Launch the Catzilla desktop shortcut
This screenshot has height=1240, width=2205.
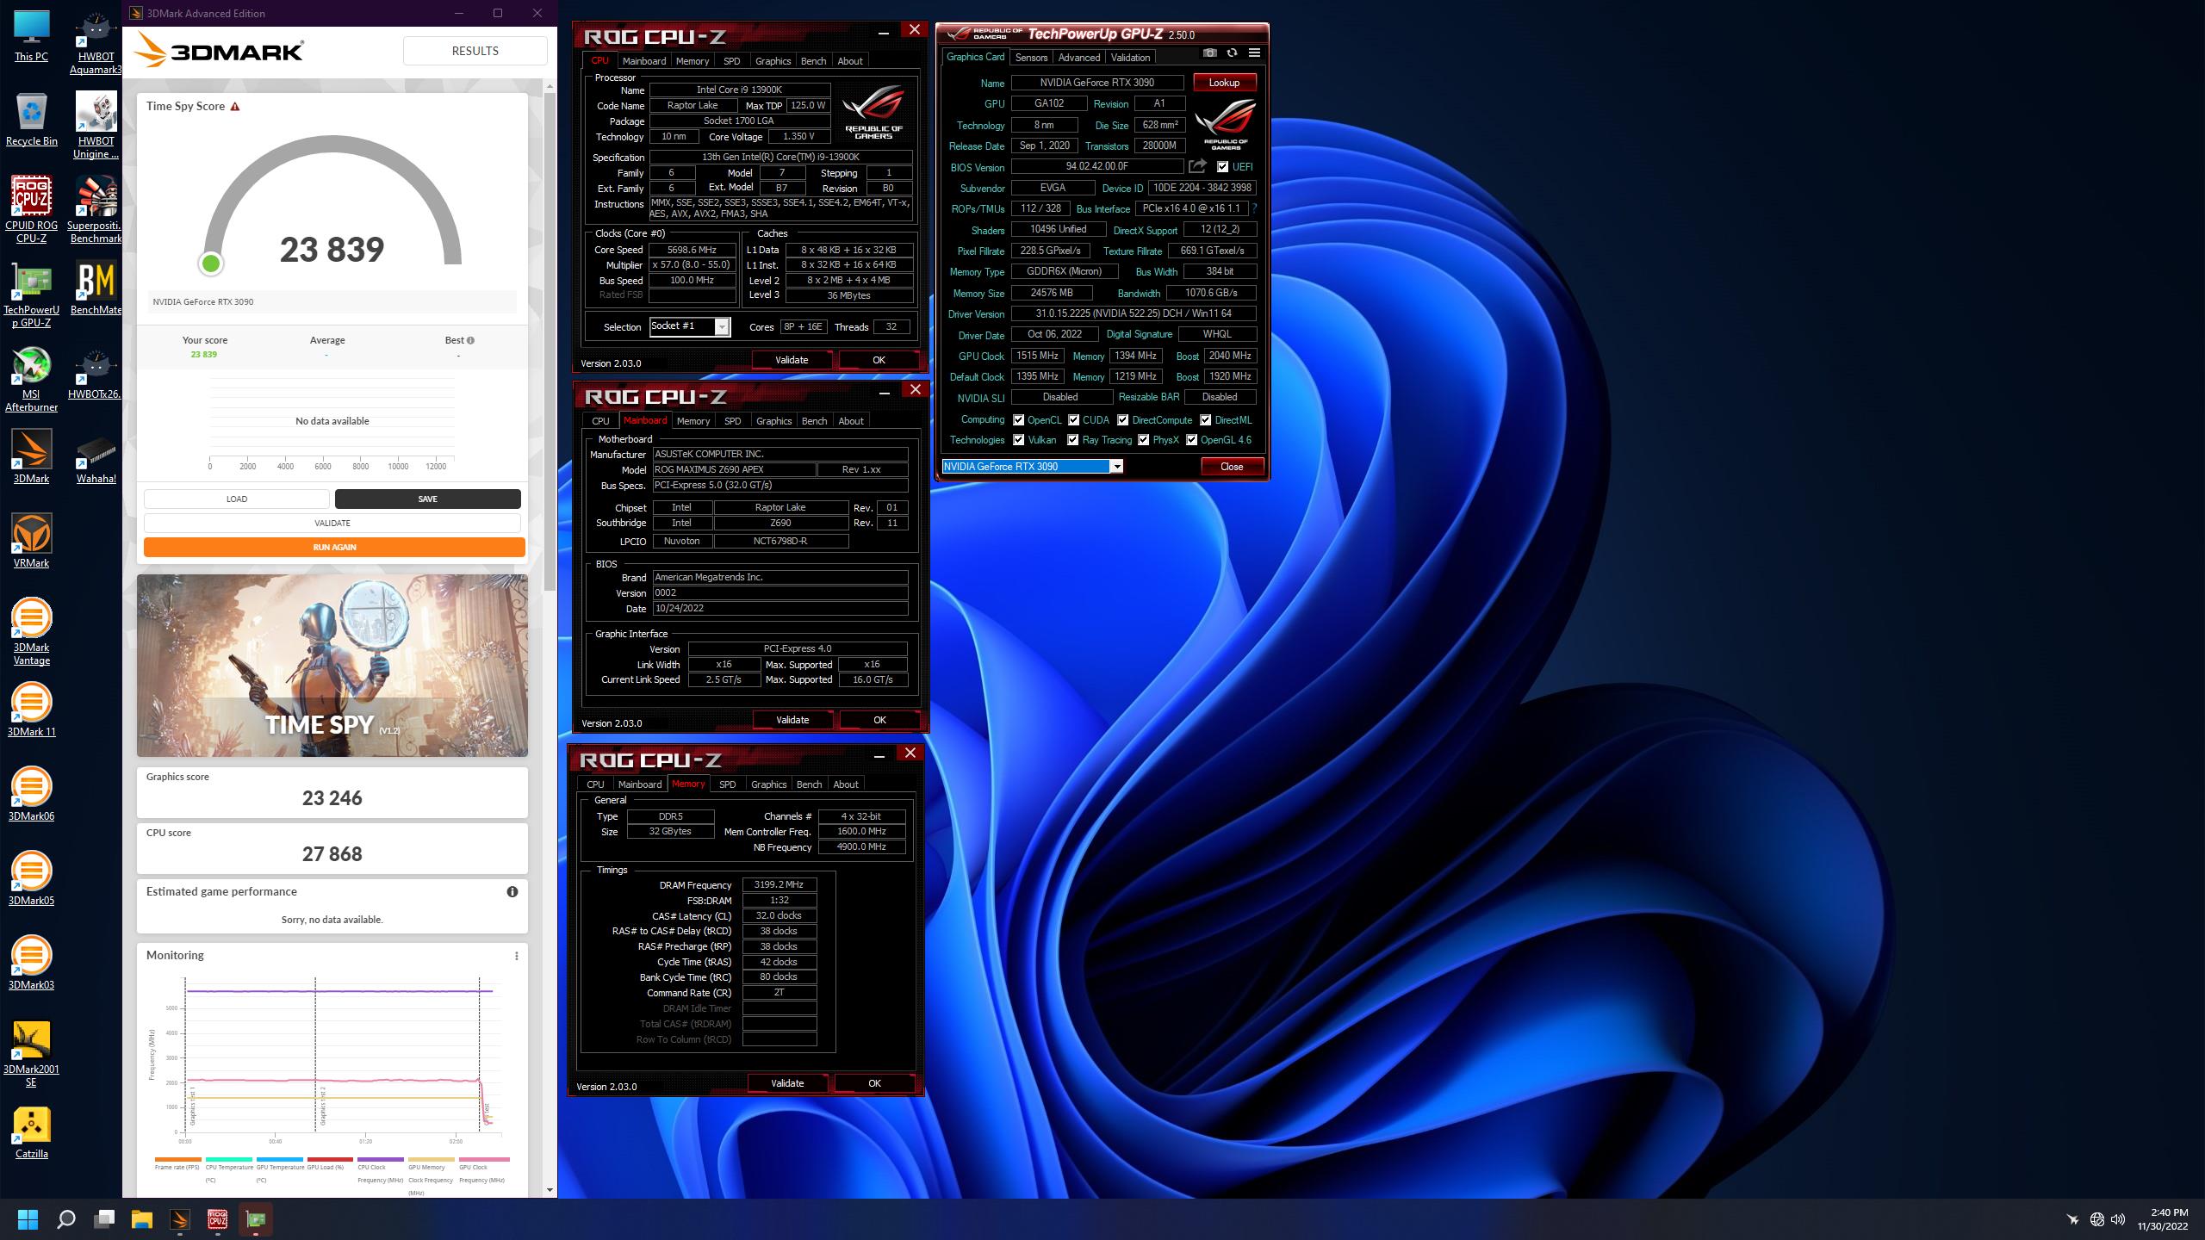[32, 1131]
